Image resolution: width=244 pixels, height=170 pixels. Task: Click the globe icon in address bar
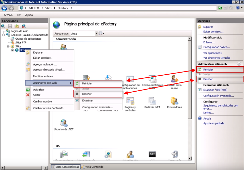coord(21,8)
